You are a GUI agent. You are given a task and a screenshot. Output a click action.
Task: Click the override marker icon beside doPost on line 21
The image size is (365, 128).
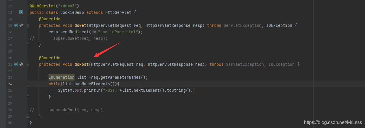(x=16, y=64)
